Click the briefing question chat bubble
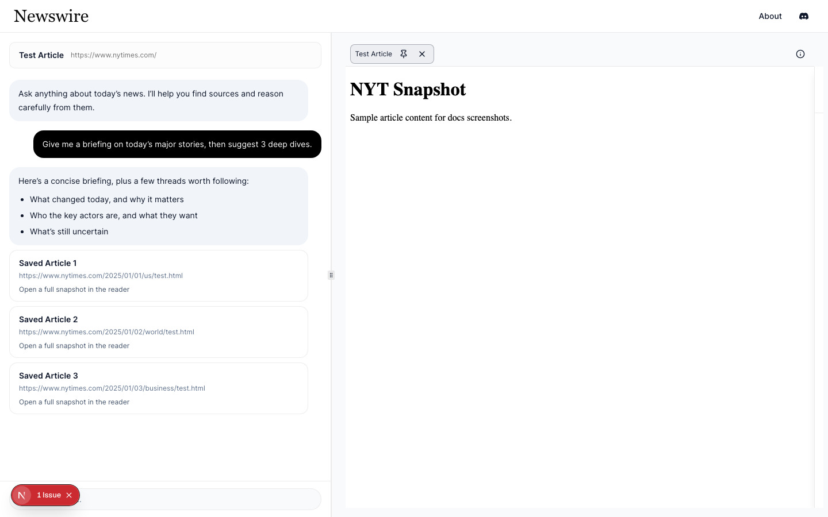The image size is (828, 517). tap(177, 144)
